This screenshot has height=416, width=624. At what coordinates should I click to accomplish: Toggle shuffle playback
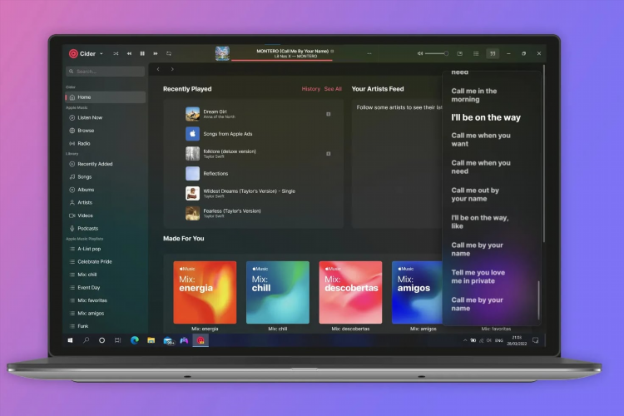(116, 54)
